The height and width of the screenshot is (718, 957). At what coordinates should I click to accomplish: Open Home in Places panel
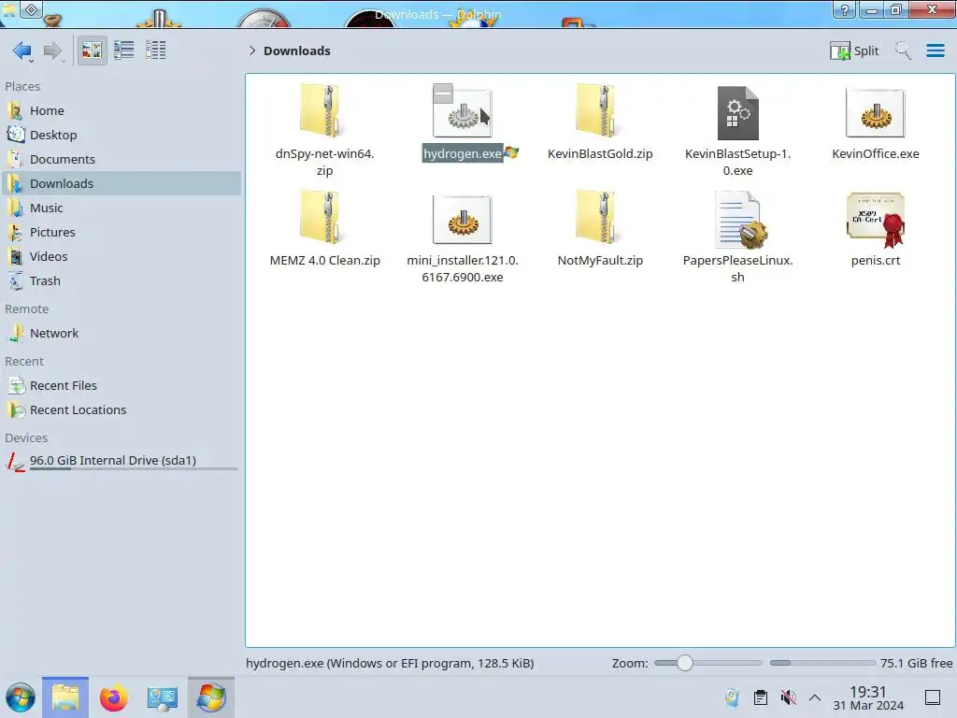coord(121,110)
